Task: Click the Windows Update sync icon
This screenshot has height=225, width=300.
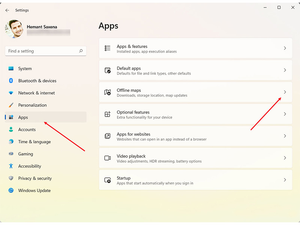Action: [x=11, y=190]
